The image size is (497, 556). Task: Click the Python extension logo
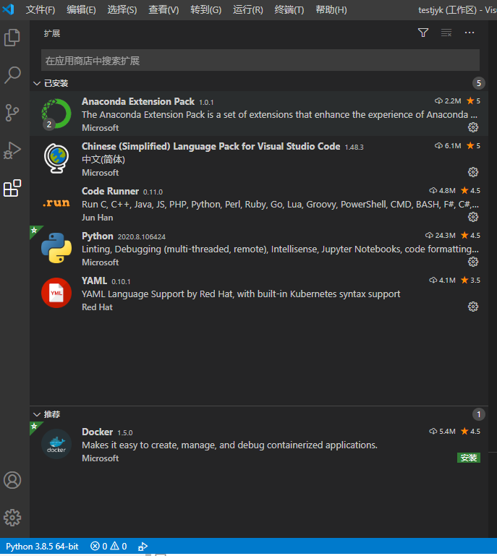(x=56, y=248)
